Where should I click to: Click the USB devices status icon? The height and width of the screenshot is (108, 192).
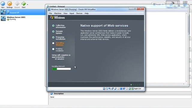coord(115,88)
